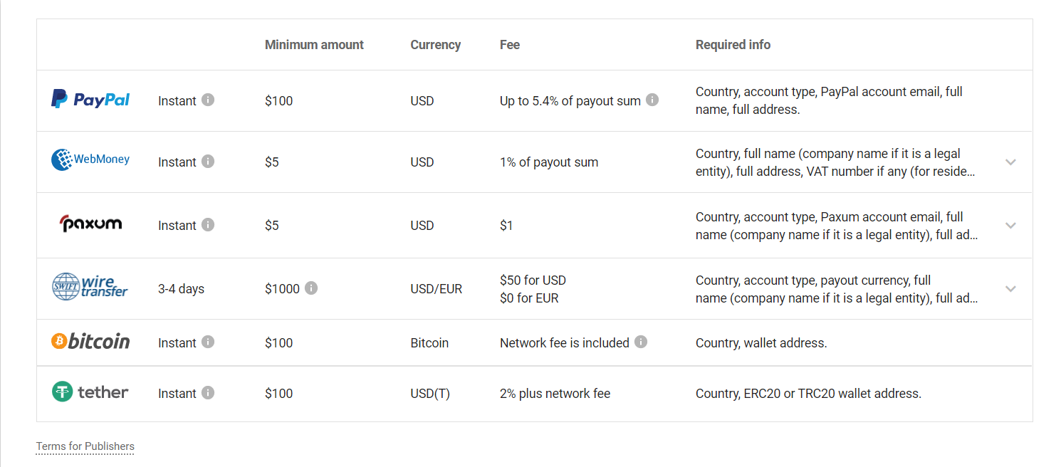Viewport: 1061px width, 467px height.
Task: Click the info icon beside PayPal's 5.4% fee
Action: click(x=652, y=100)
